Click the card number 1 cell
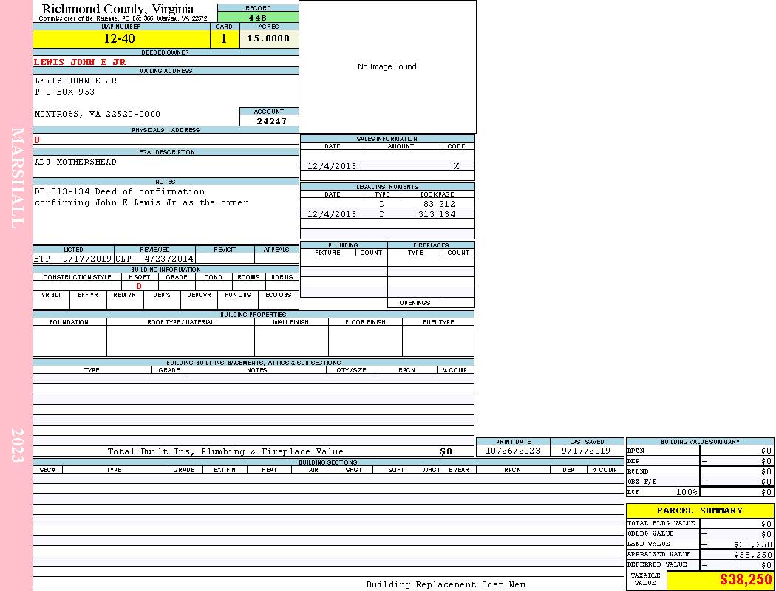 pyautogui.click(x=224, y=39)
